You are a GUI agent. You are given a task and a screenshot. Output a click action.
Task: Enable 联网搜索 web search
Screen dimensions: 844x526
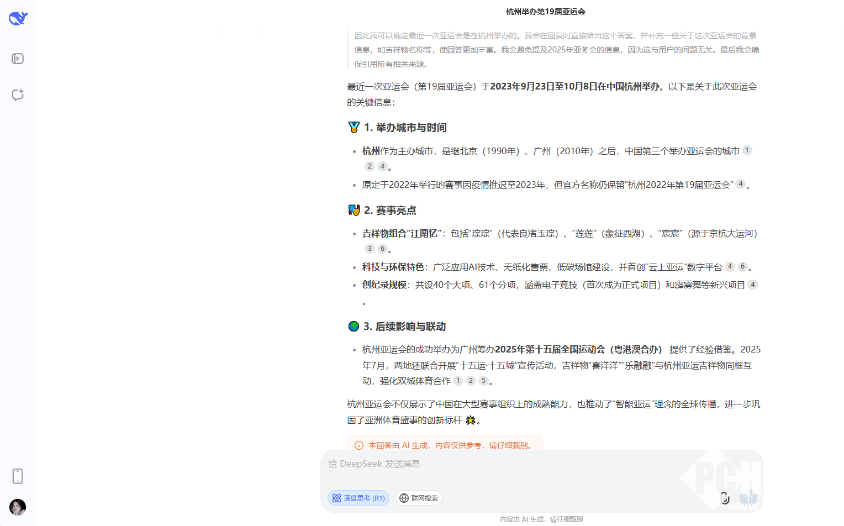pos(418,498)
